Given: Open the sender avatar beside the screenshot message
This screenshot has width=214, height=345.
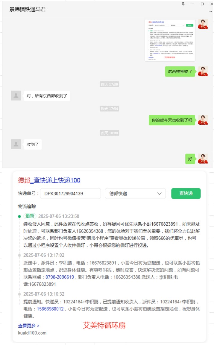Looking at the screenshot, I should [x=203, y=24].
